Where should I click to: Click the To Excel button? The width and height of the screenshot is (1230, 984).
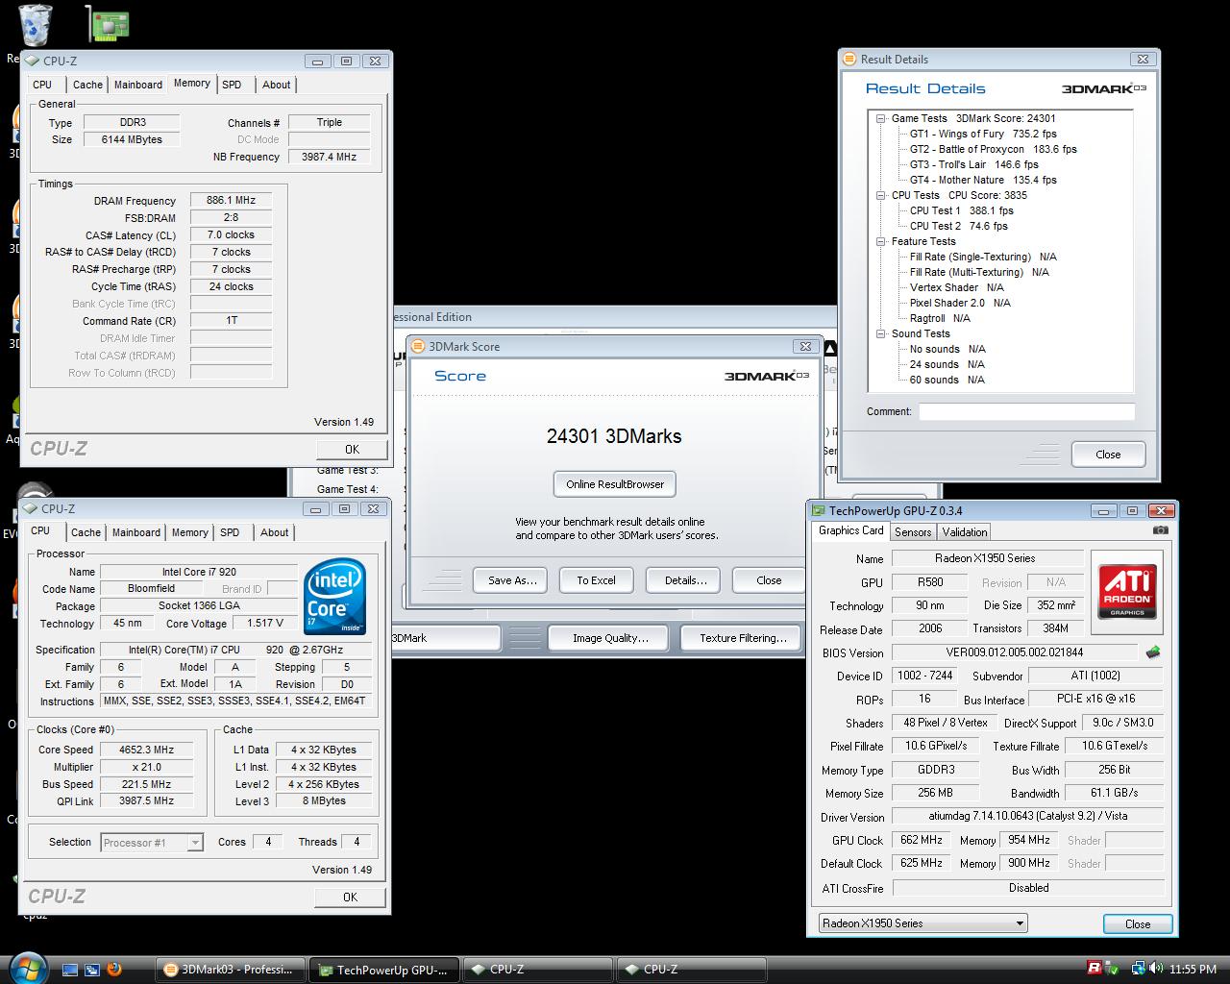pyautogui.click(x=596, y=580)
